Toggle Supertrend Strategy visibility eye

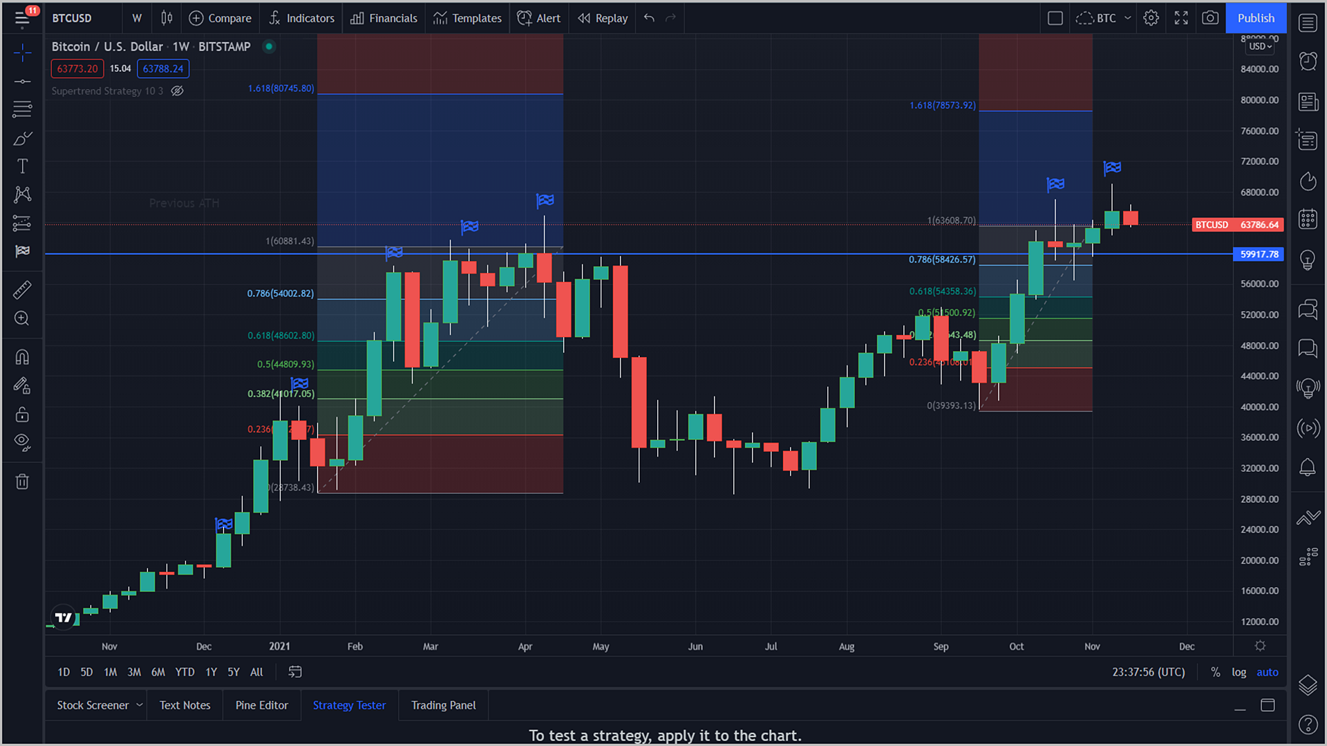click(x=178, y=91)
